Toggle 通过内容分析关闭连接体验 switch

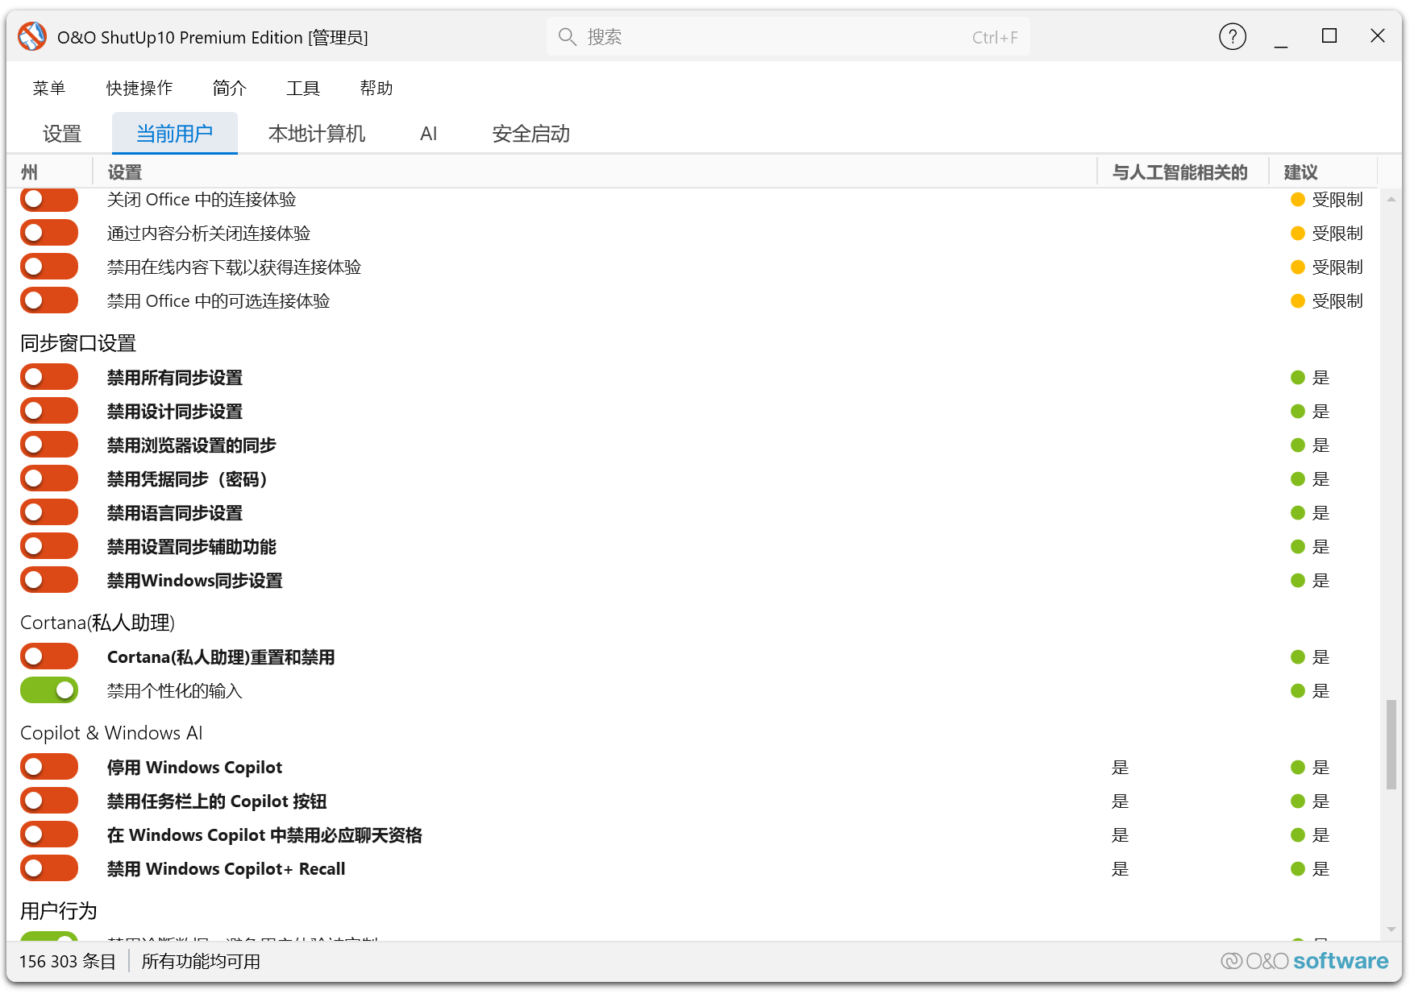pyautogui.click(x=49, y=233)
